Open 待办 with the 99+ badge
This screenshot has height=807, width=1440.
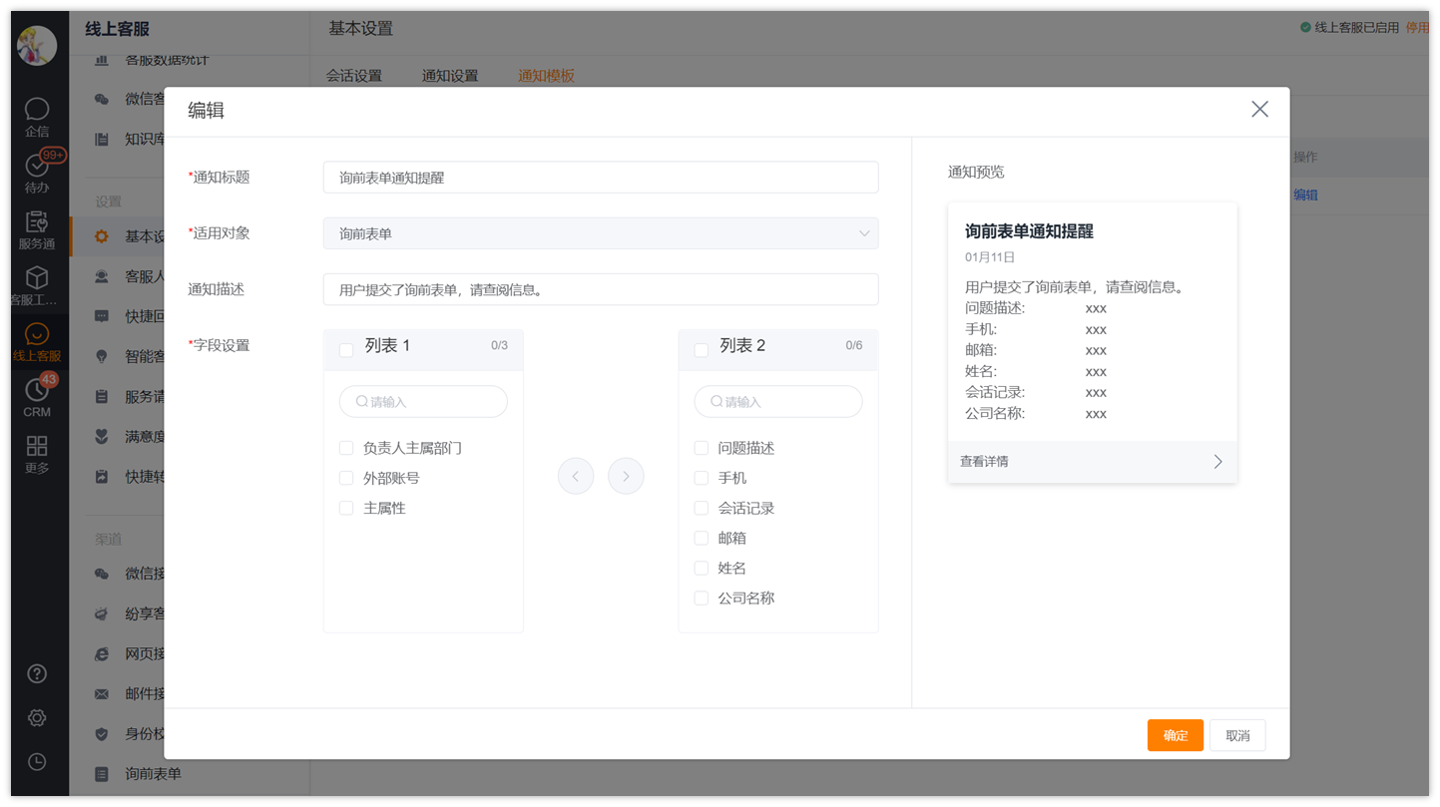coord(37,173)
